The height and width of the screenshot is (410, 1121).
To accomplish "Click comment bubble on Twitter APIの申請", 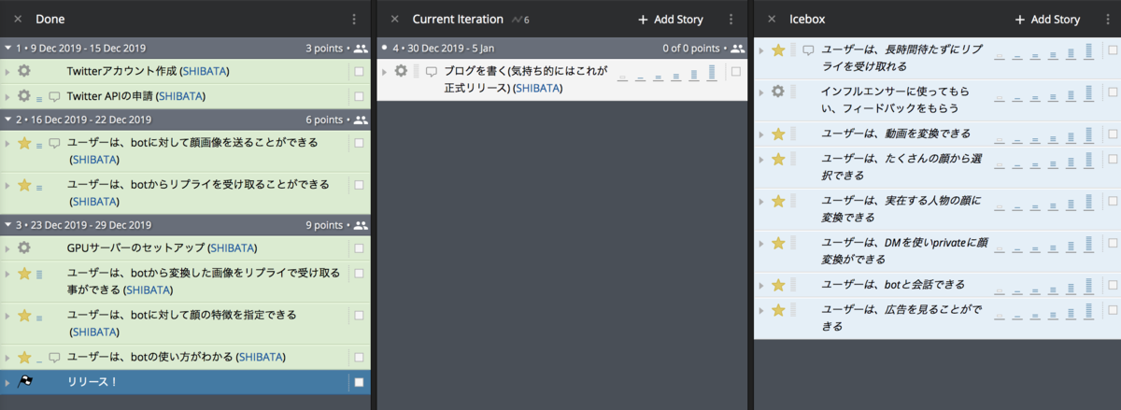I will click(54, 95).
